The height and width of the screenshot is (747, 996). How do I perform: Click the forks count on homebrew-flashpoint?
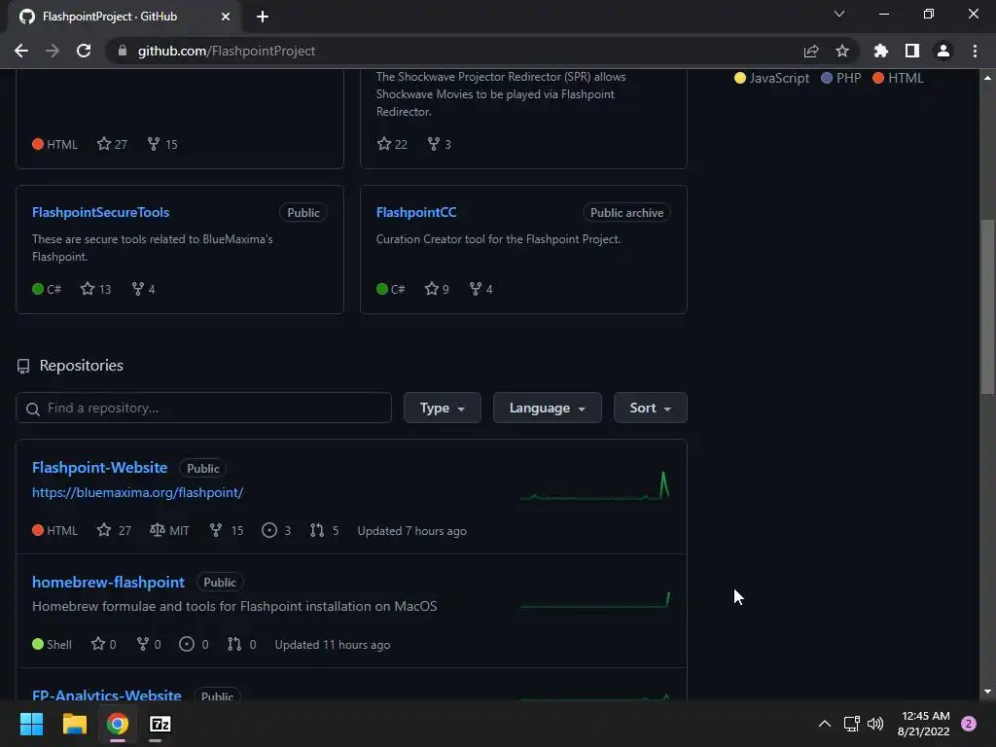click(149, 644)
